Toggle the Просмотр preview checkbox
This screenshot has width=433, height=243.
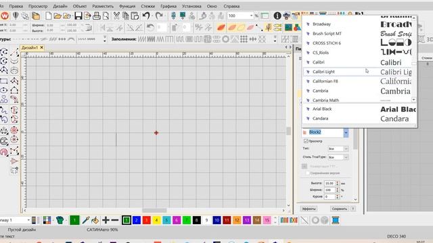pyautogui.click(x=306, y=141)
